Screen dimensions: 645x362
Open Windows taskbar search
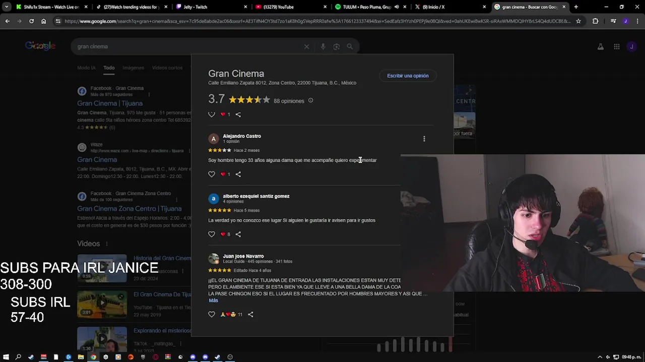18,357
